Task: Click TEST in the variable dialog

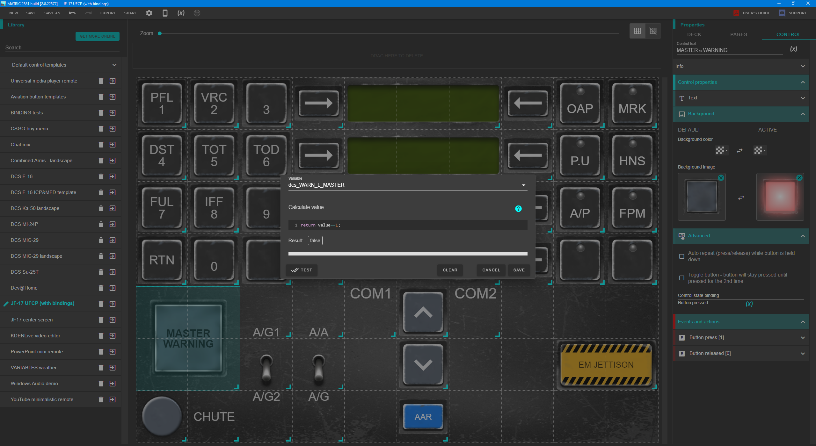Action: 302,270
